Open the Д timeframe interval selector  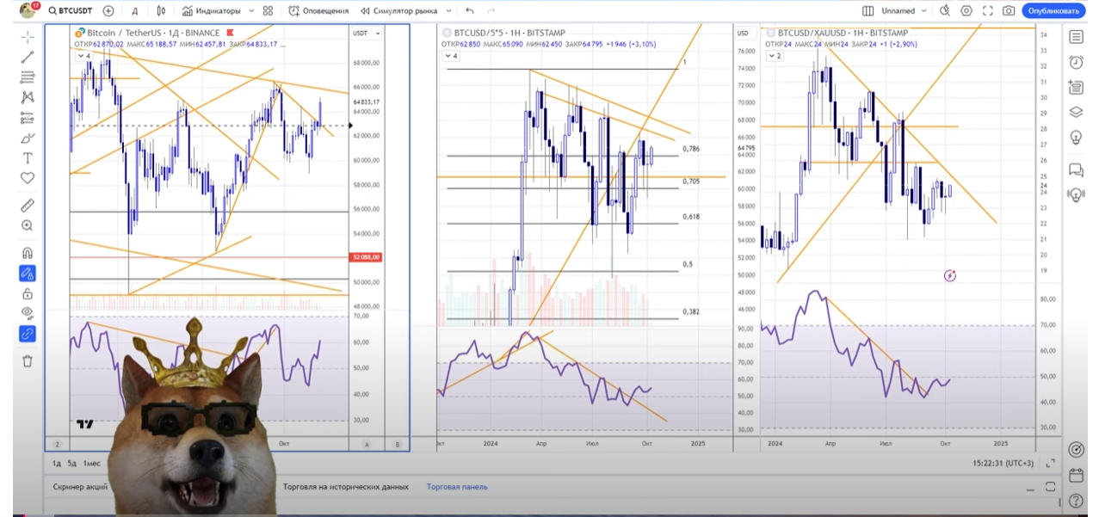(x=135, y=11)
